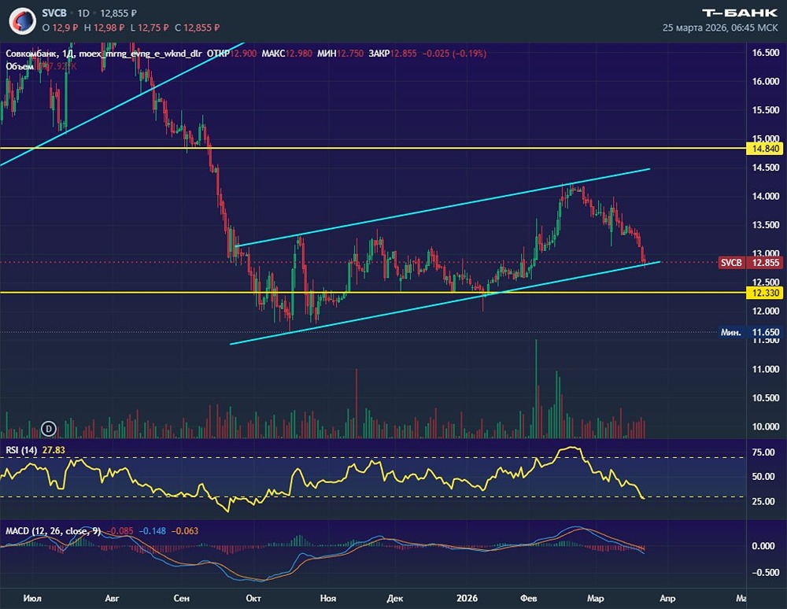The height and width of the screenshot is (609, 787).
Task: Click the Мар label on time axis
Action: coord(595,599)
